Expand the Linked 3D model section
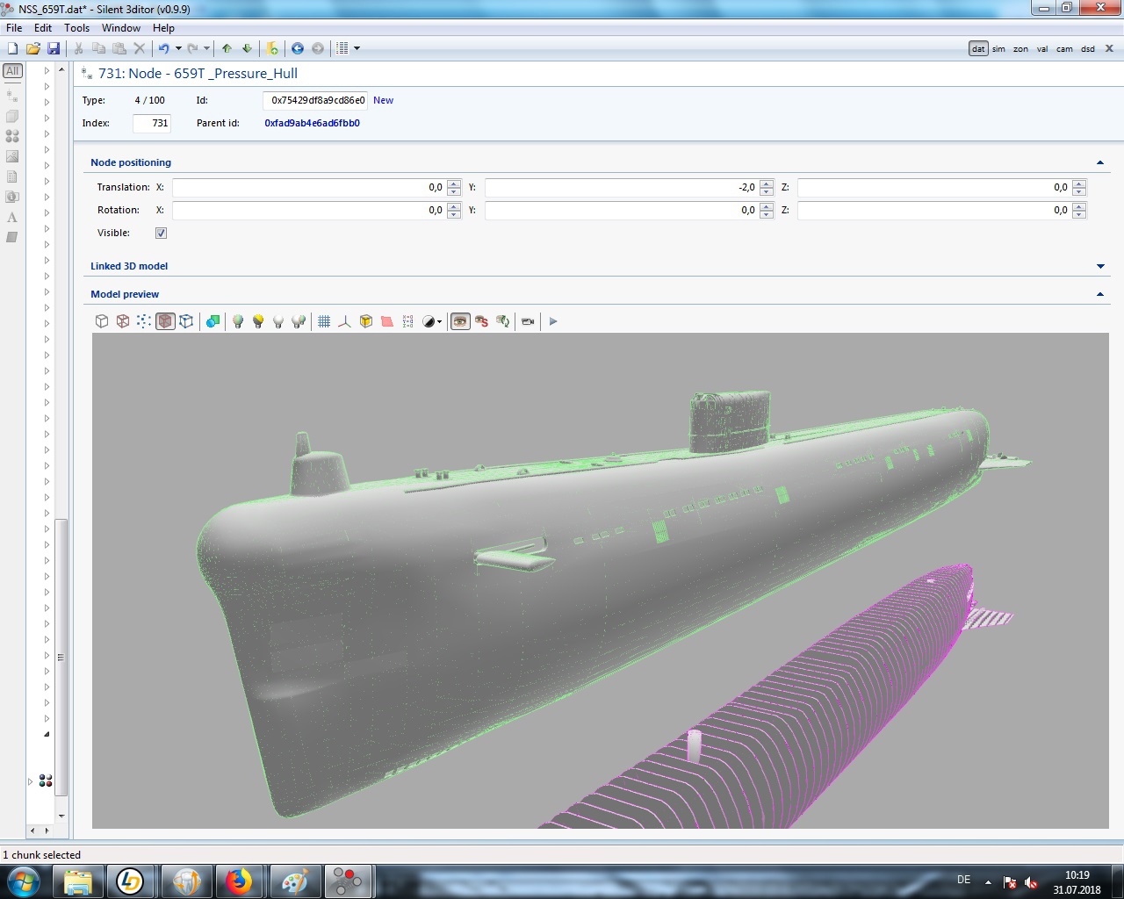 pyautogui.click(x=1100, y=266)
